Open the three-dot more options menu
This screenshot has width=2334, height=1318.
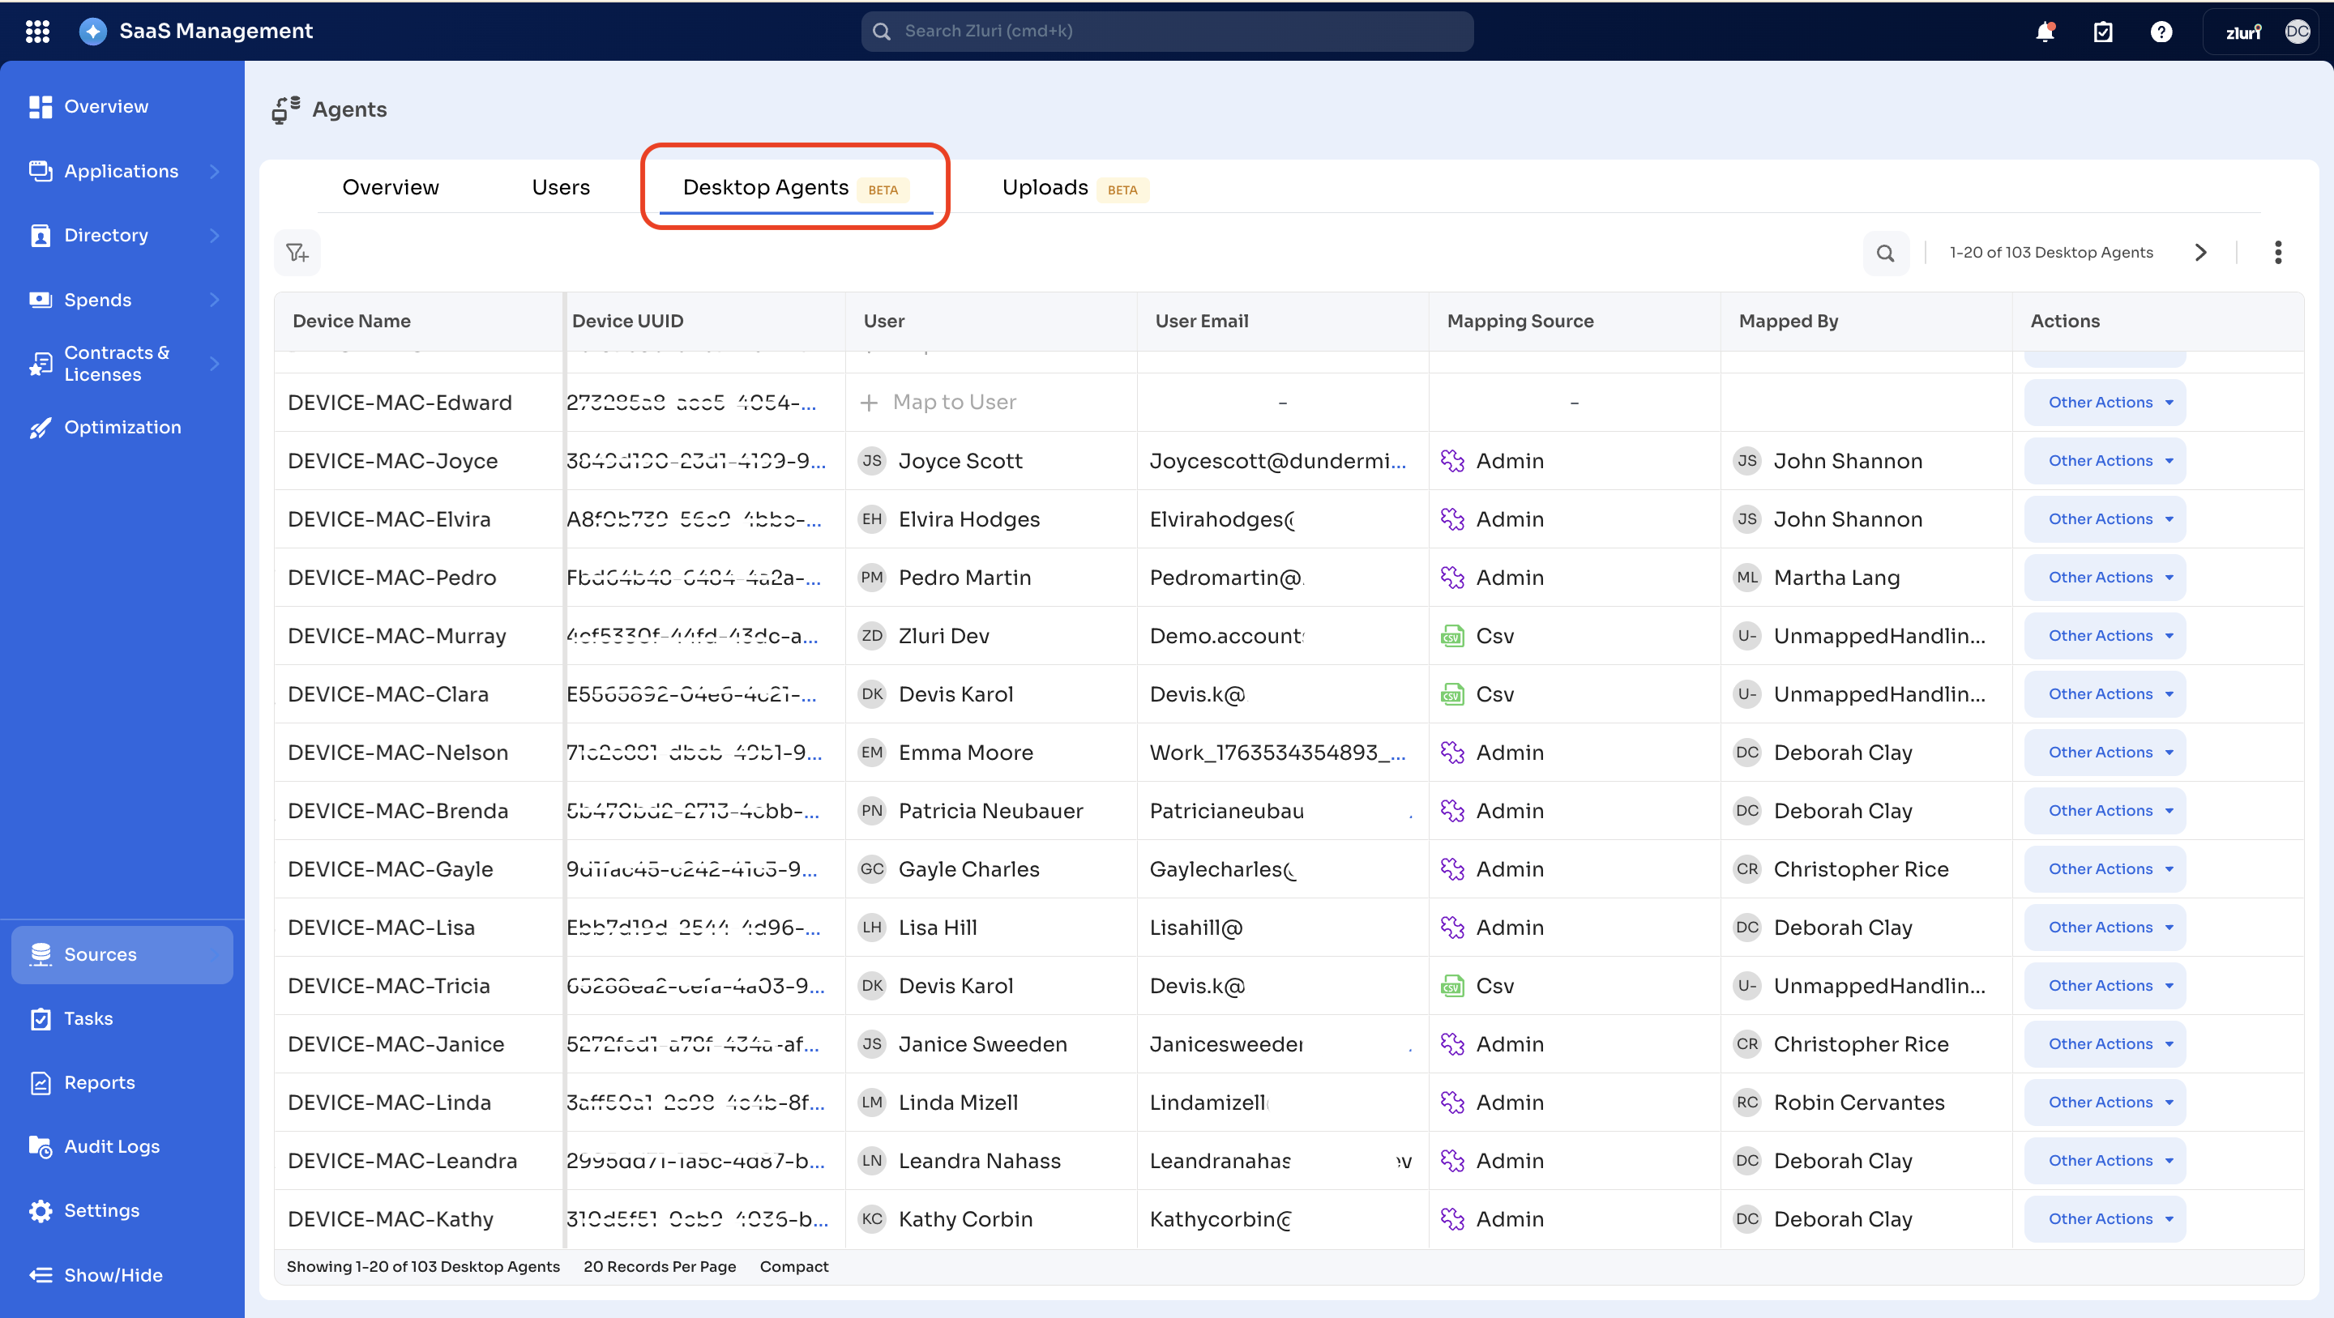point(2278,253)
